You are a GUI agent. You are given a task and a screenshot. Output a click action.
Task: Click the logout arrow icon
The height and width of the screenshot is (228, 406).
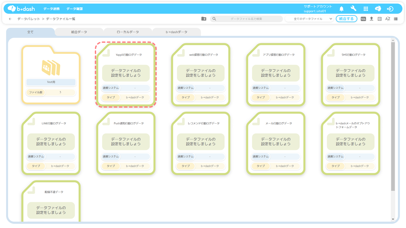tap(390, 9)
